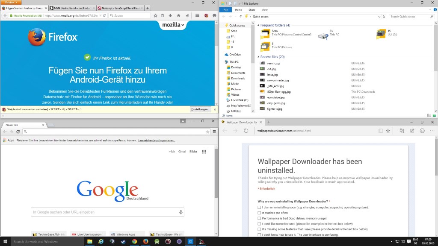
Task: Select Downloads in File Explorer sidebar
Action: point(238,79)
